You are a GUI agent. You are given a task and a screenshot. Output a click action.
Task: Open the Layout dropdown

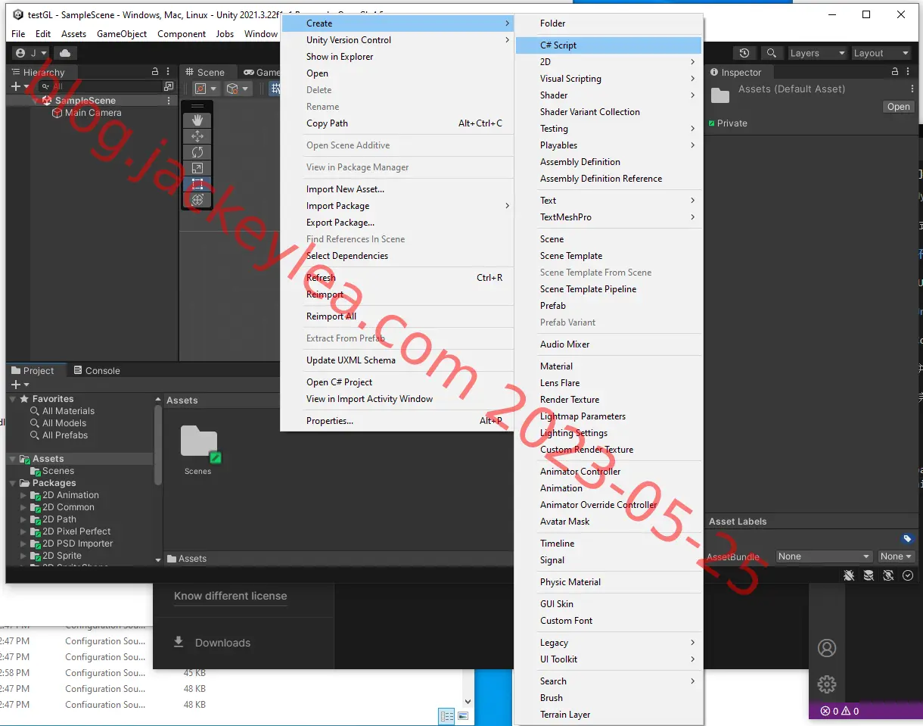(x=881, y=53)
